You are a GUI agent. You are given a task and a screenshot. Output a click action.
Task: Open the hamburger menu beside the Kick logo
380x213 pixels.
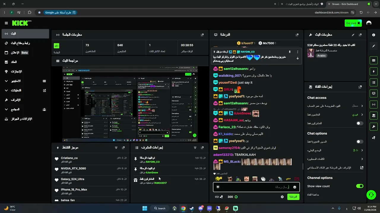pyautogui.click(x=6, y=23)
